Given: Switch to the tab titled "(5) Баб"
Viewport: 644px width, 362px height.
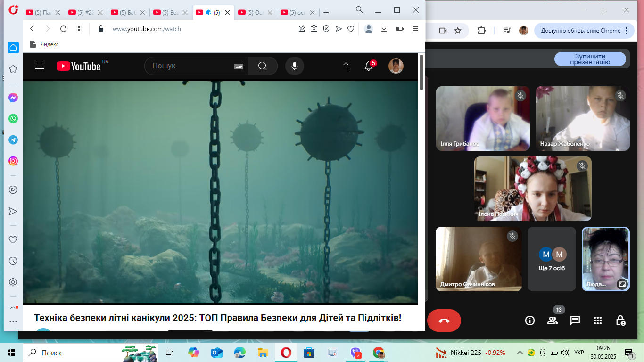Looking at the screenshot, I should coord(128,13).
